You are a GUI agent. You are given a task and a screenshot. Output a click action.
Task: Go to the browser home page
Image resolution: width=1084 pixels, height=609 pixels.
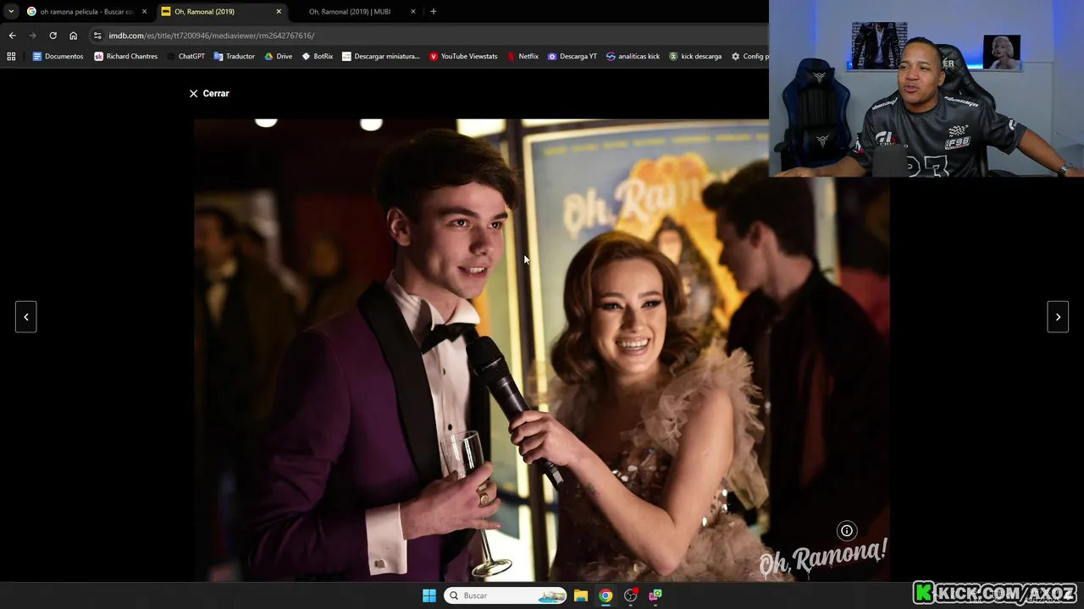[x=73, y=36]
